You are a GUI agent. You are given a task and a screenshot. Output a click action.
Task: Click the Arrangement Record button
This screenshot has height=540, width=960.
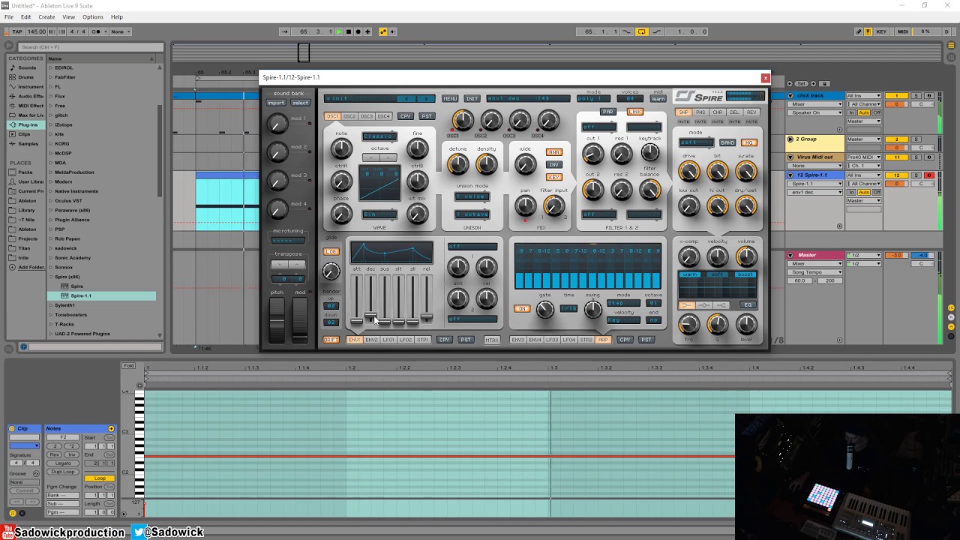click(x=358, y=31)
